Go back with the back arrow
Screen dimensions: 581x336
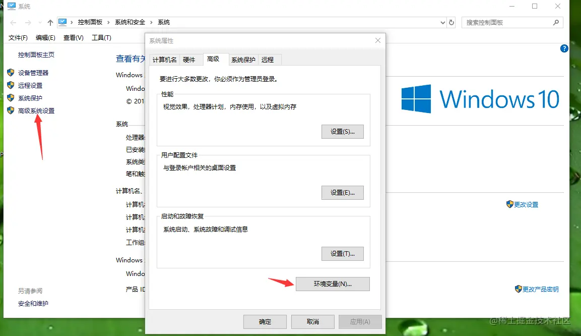pyautogui.click(x=13, y=23)
